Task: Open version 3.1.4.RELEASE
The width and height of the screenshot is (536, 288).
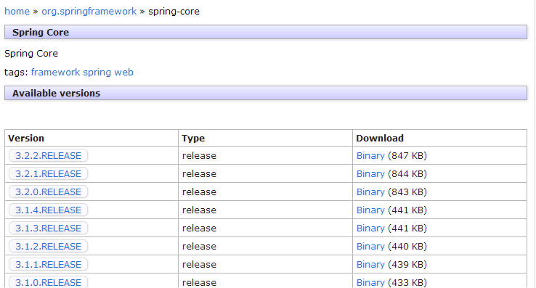Action: 48,210
